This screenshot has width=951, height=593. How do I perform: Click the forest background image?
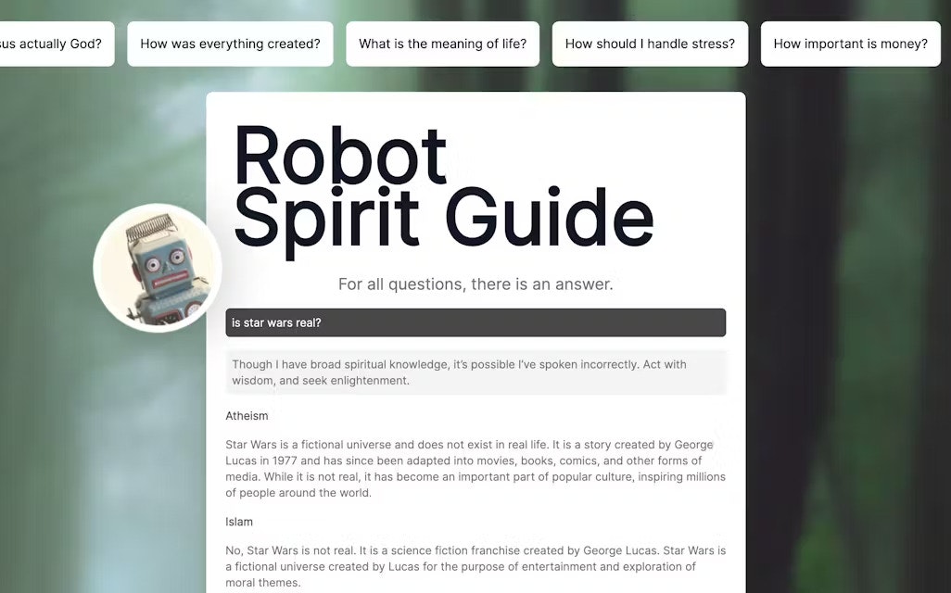862,371
